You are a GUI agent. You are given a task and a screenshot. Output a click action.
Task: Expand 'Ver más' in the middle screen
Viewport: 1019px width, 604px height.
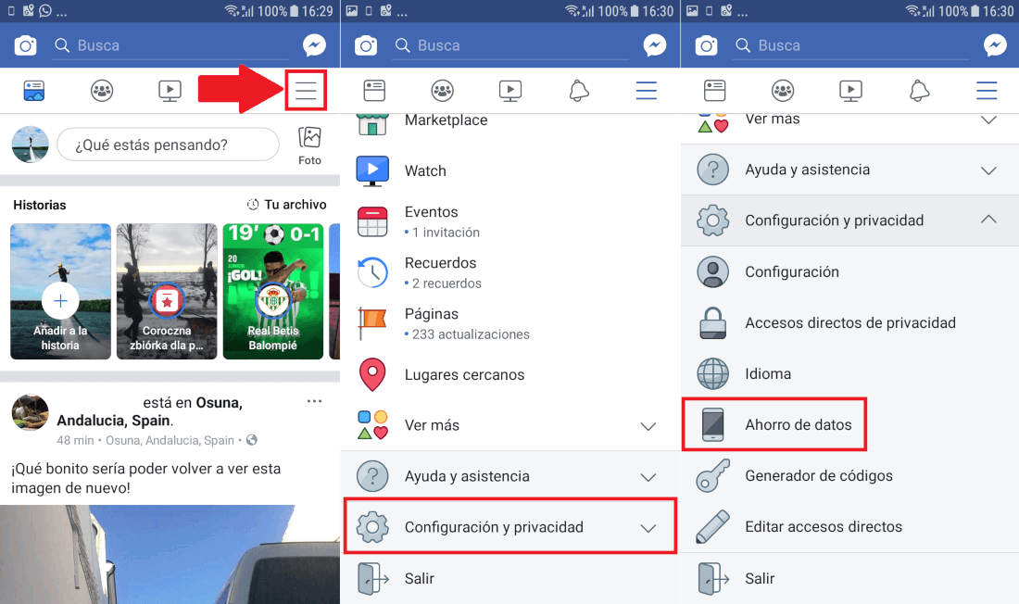[x=510, y=425]
